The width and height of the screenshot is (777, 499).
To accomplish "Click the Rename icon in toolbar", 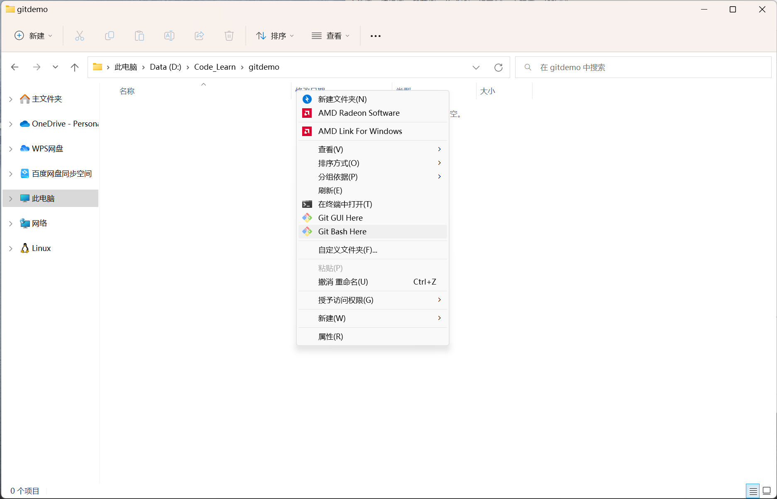I will pyautogui.click(x=169, y=36).
